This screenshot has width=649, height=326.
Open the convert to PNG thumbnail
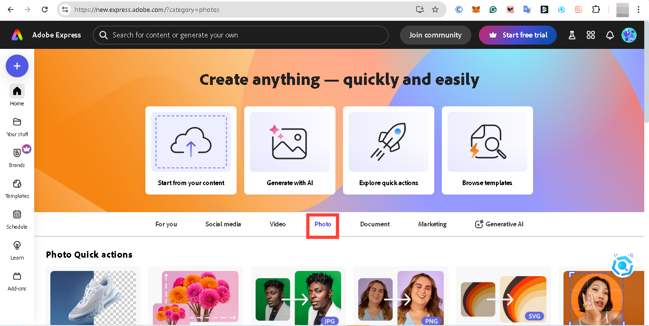coord(401,298)
